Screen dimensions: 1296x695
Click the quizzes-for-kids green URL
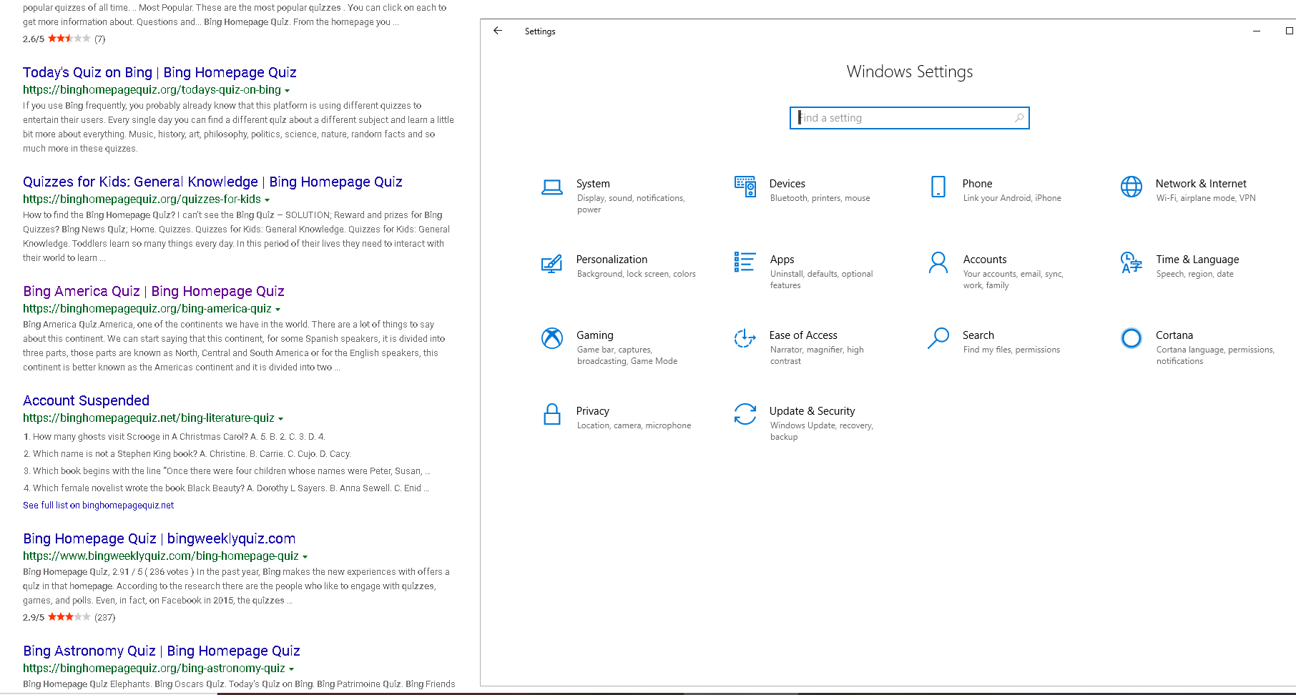point(142,199)
